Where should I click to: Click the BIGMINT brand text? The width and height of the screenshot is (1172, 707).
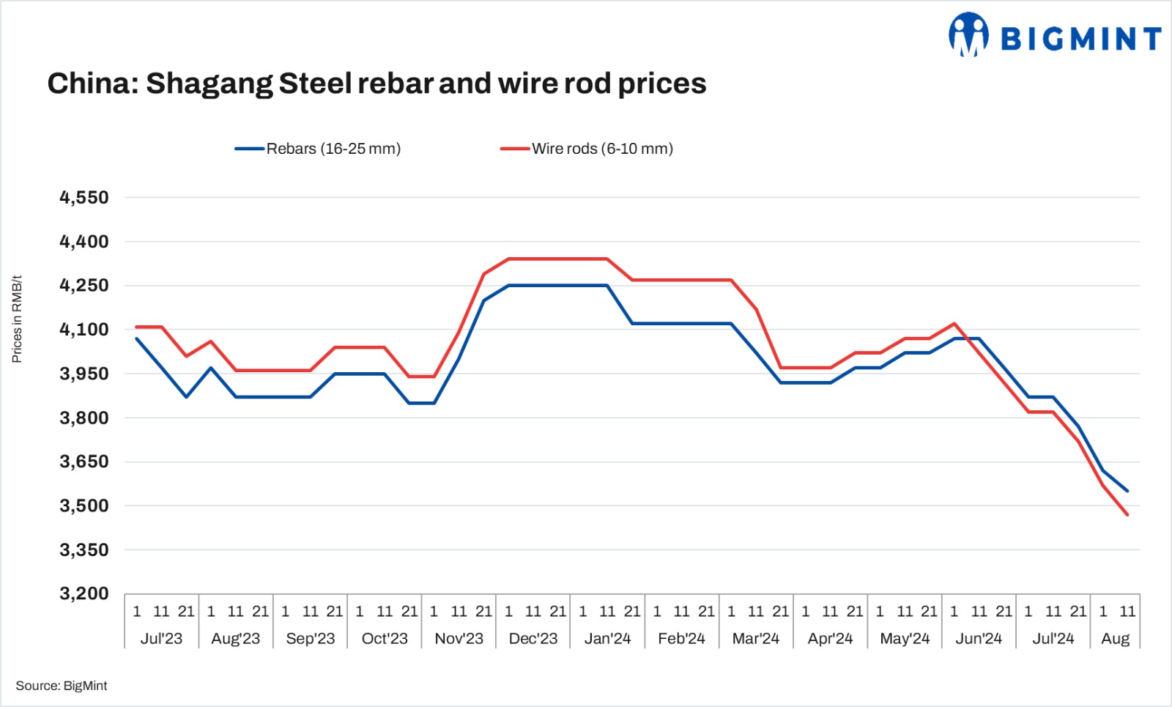1080,39
